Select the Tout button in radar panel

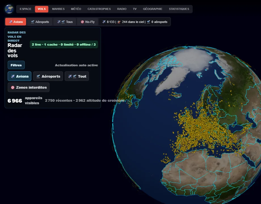(77, 76)
